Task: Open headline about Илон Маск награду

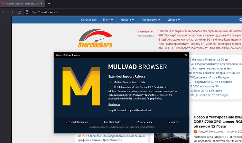Action: (x=200, y=44)
